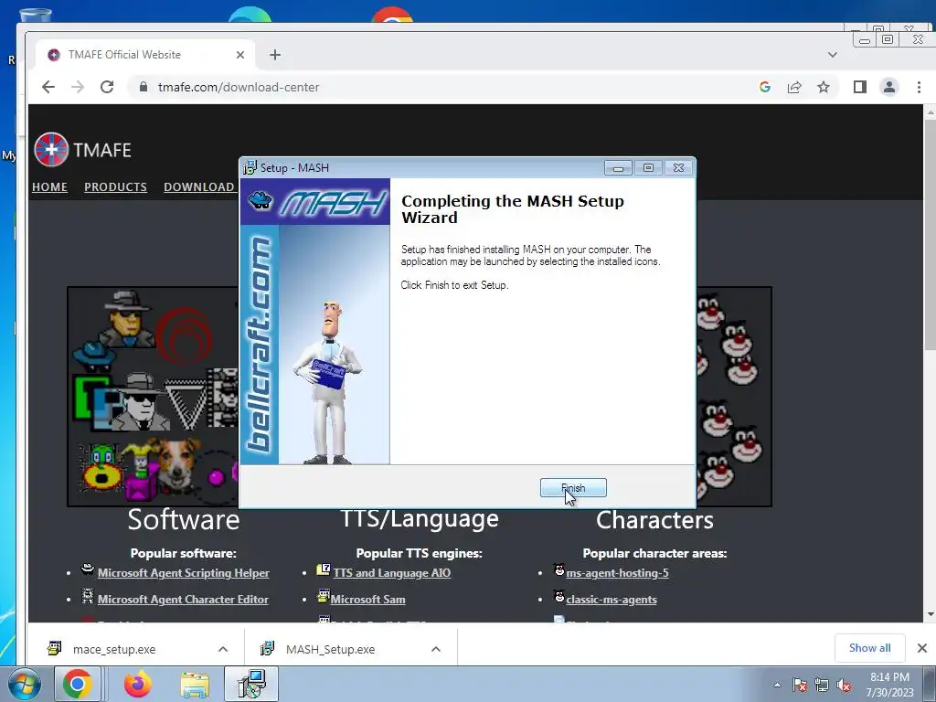
Task: View site info lock icon
Action: [144, 87]
